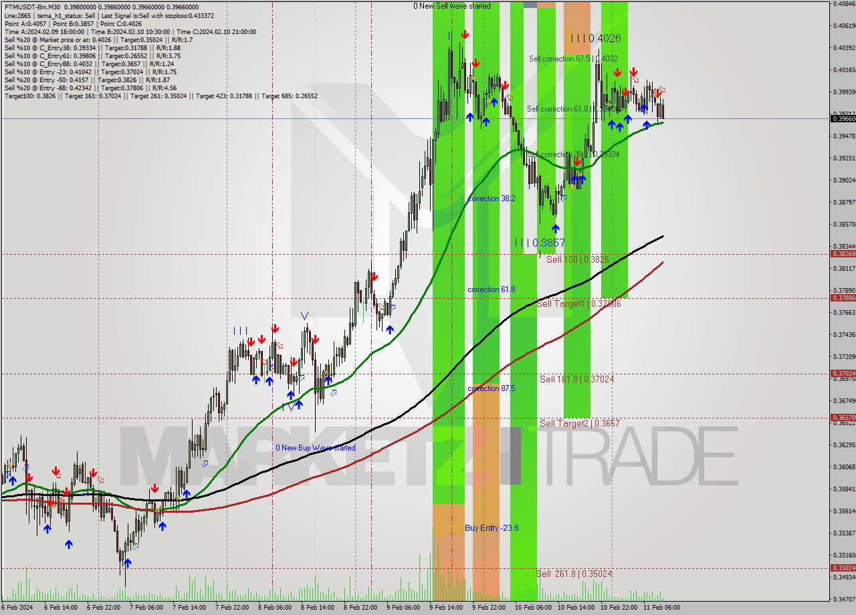Click the '8 Feb 06:00' time axis label
This screenshot has height=615, width=856.
275,608
